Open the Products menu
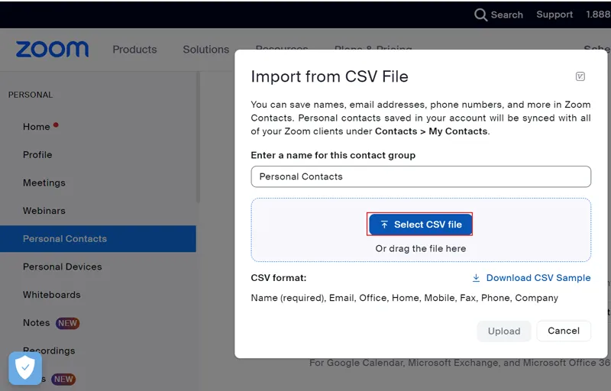Viewport: 611px width, 391px height. 135,50
